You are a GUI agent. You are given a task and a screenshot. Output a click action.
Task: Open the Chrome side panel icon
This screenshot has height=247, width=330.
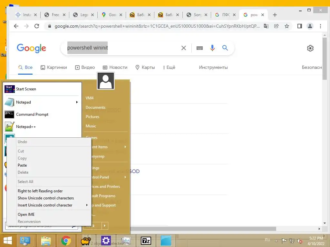[299, 26]
